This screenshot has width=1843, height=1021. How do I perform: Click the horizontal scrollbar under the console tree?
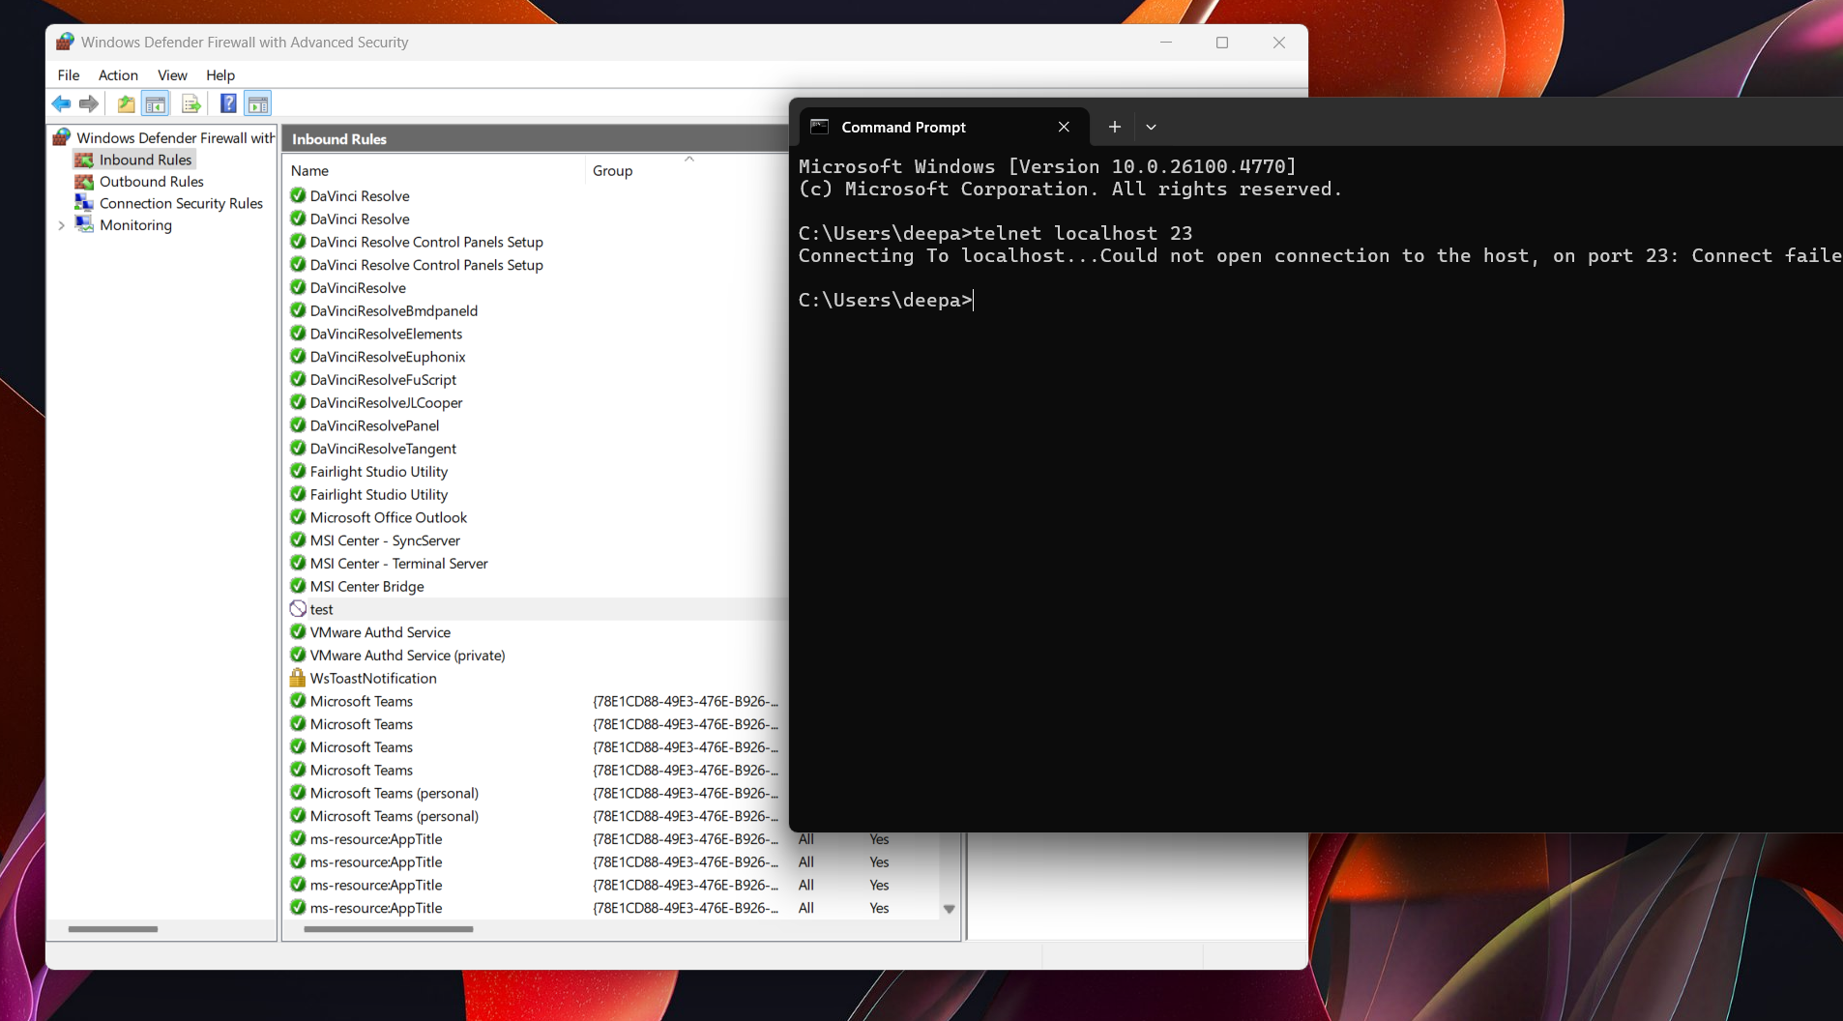(x=113, y=929)
